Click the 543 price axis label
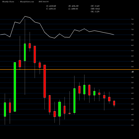This screenshot has height=139, width=139. tap(132, 77)
